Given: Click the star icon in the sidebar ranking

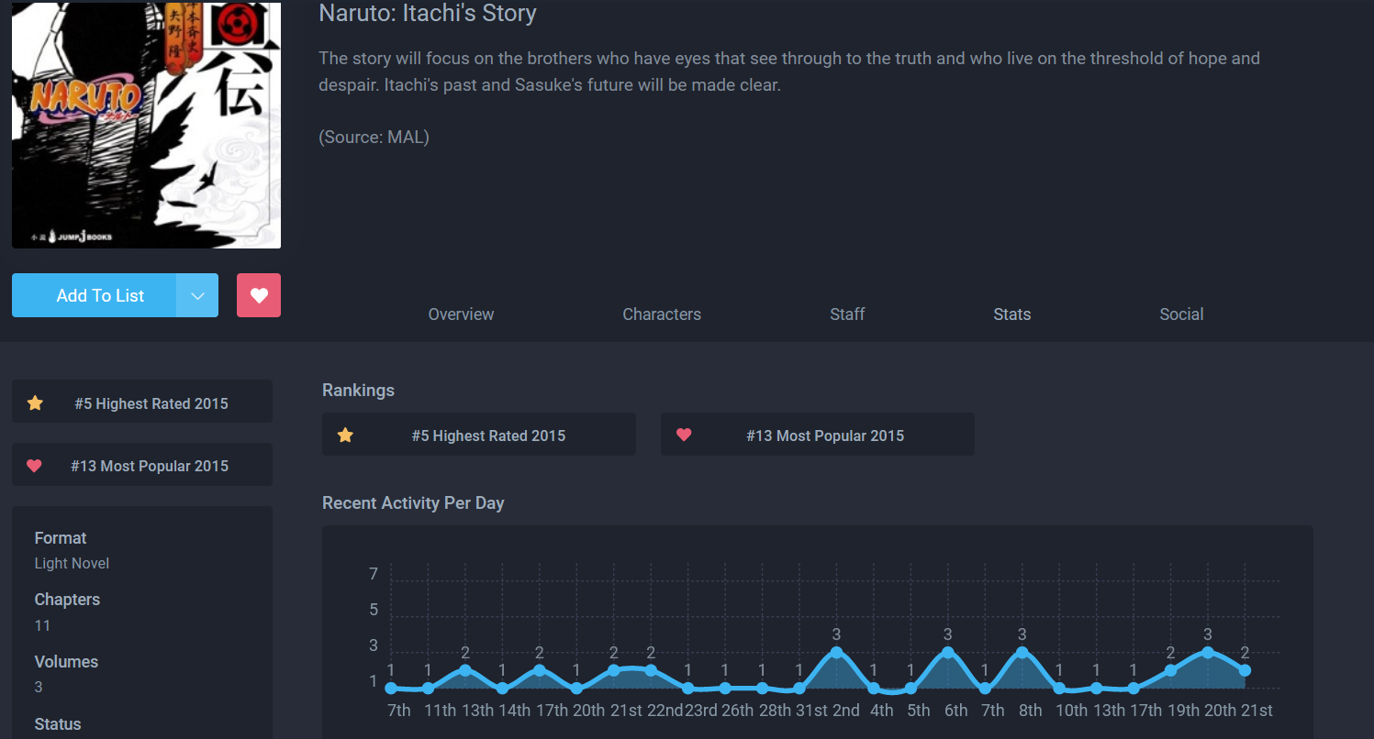Looking at the screenshot, I should click(x=35, y=403).
